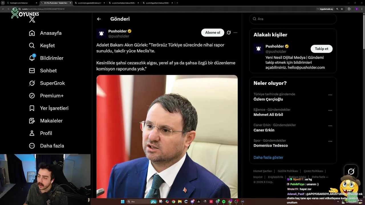Open post's three-dot more menu
Screen dimensions: 365x205
(235, 32)
